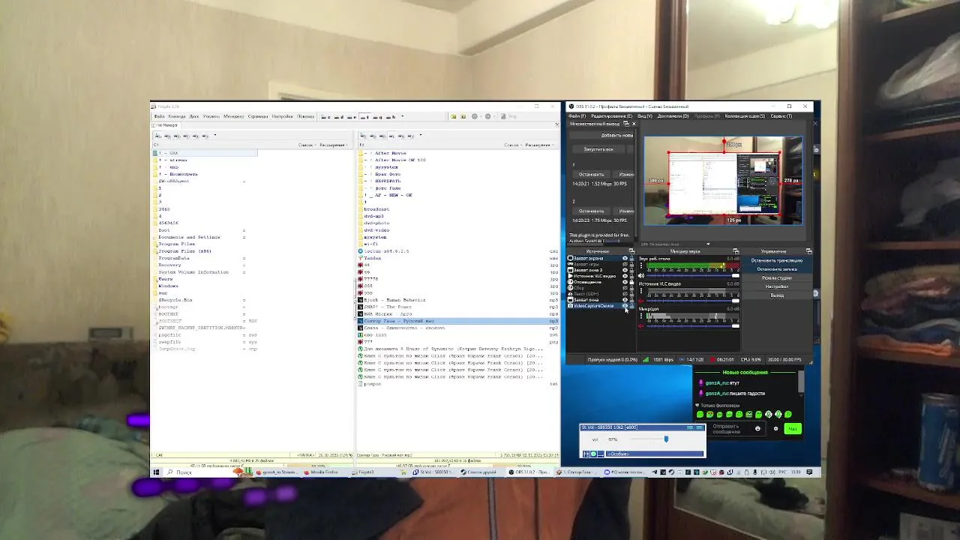Pop out the Источники dock

pos(631,251)
